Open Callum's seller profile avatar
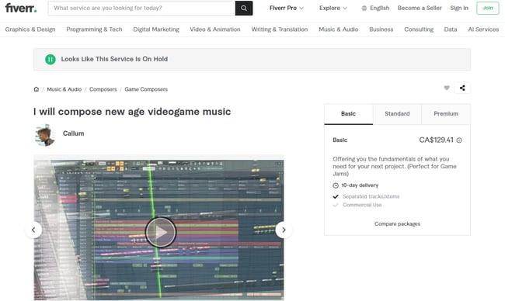The image size is (505, 301). tap(45, 135)
